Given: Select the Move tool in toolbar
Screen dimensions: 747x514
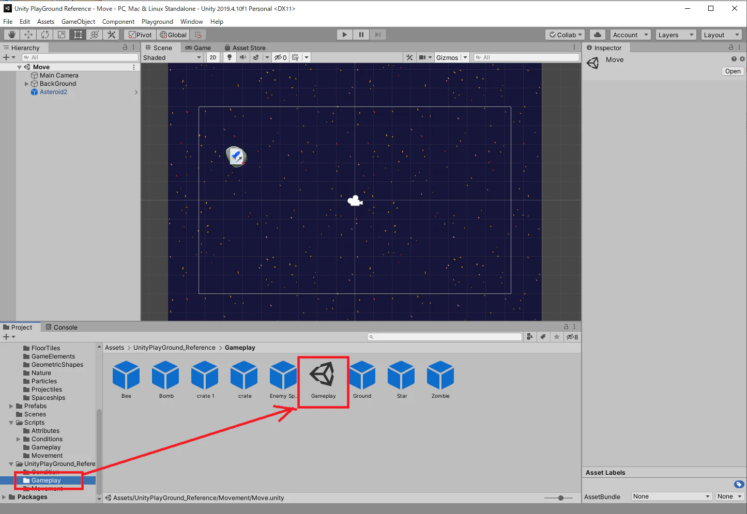Looking at the screenshot, I should click(28, 35).
